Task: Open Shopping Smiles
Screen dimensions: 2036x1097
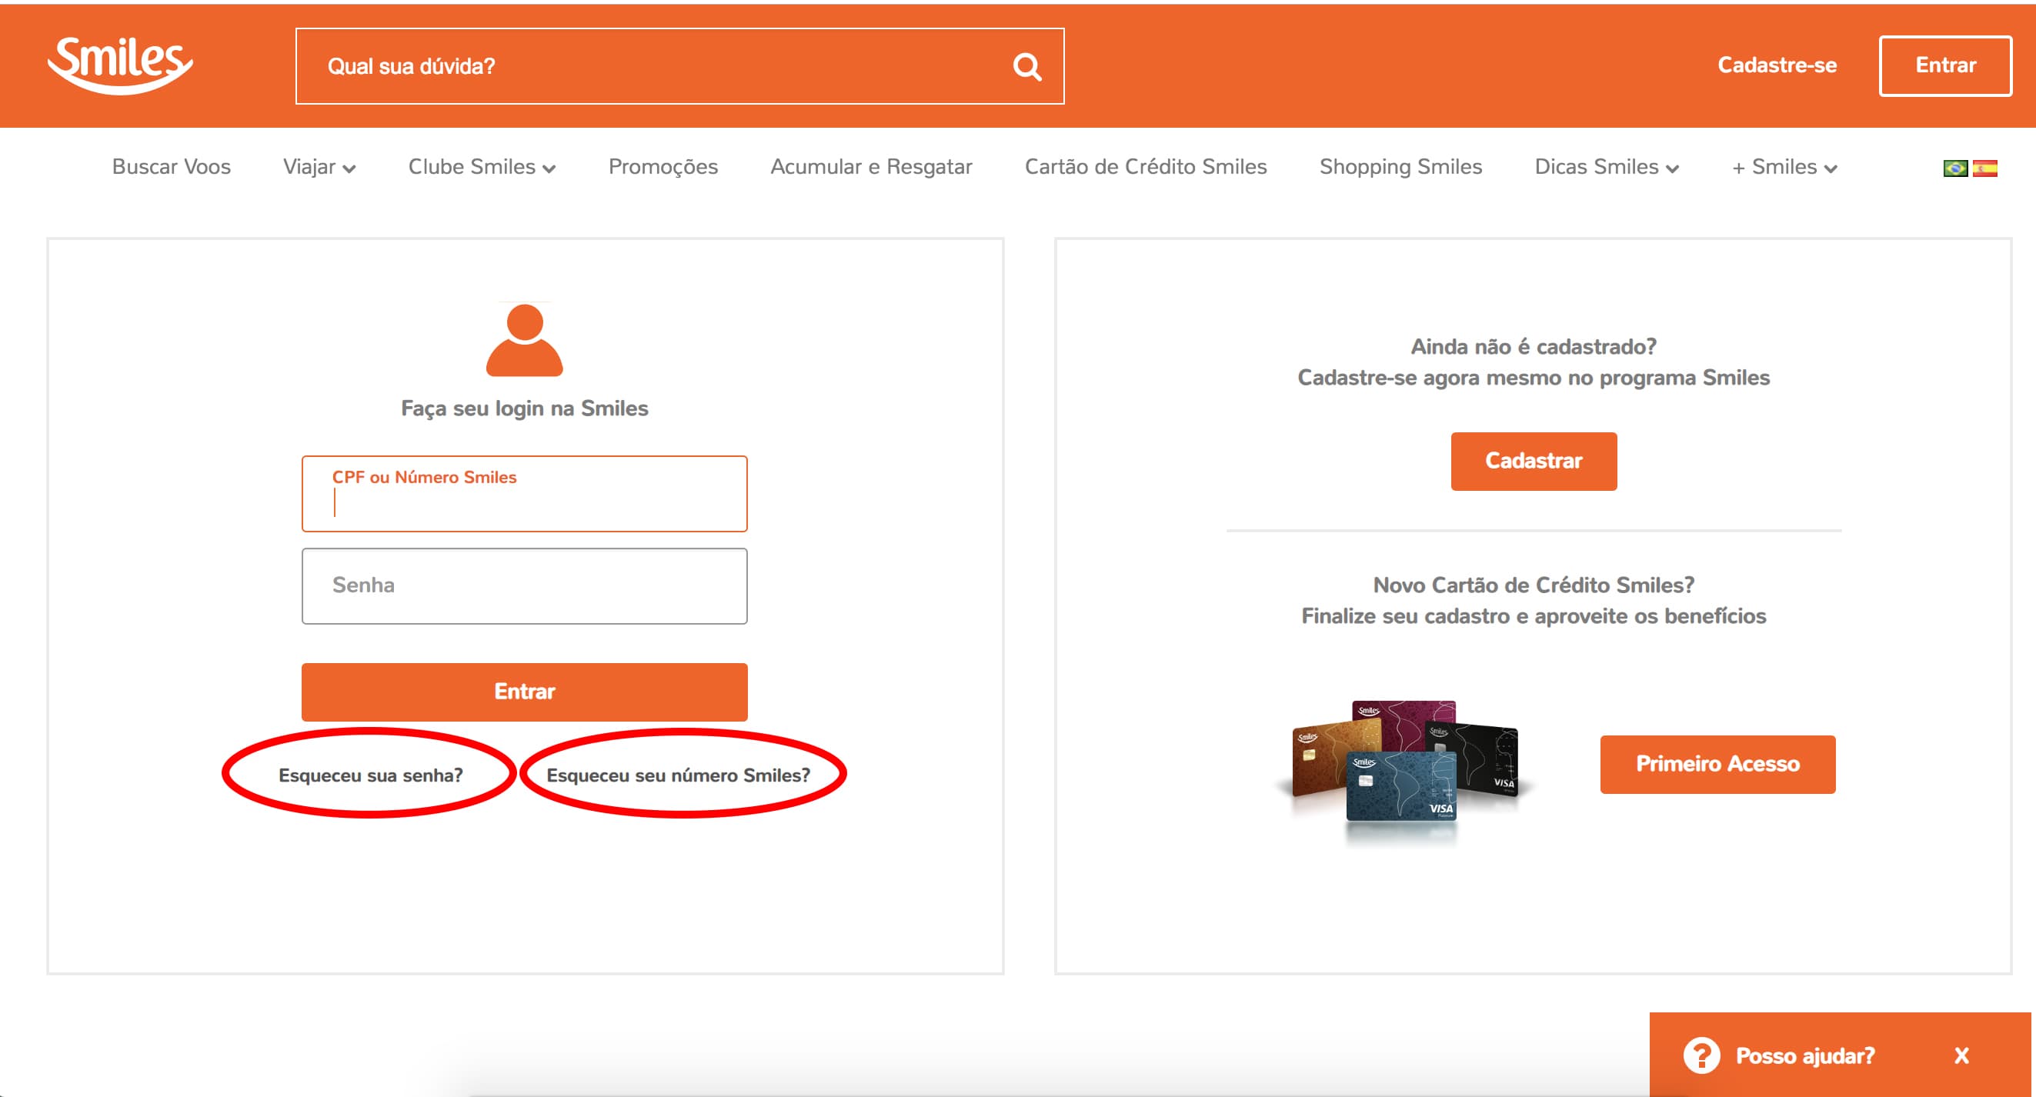Action: [x=1400, y=167]
